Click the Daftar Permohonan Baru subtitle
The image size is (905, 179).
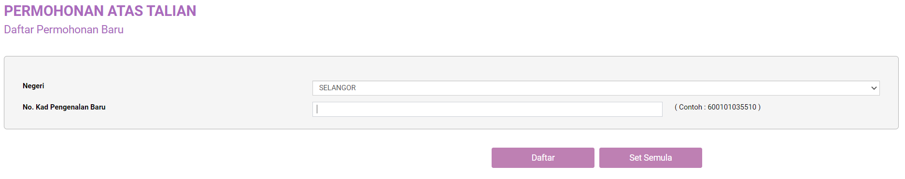point(64,29)
